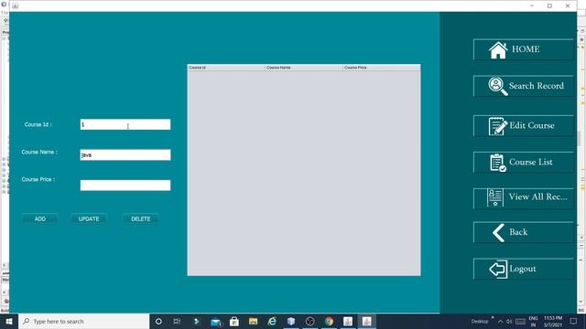Open File Explorer in taskbar

(x=253, y=321)
